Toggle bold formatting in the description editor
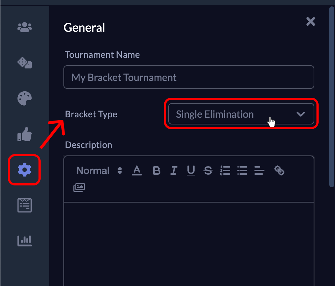This screenshot has height=286, width=335. tap(156, 170)
